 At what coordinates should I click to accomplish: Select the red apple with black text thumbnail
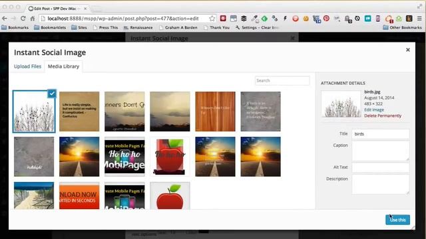[170, 157]
